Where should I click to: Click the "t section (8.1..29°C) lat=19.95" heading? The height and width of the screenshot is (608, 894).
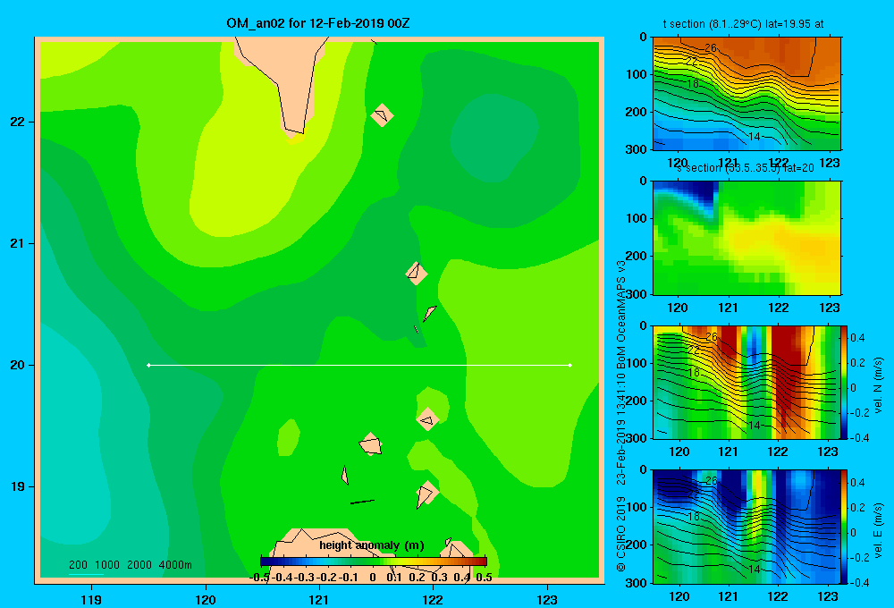pyautogui.click(x=744, y=24)
